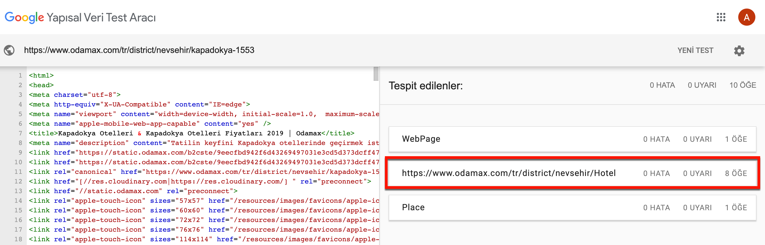Click the code panel vertical scrollbar thumb

click(376, 74)
